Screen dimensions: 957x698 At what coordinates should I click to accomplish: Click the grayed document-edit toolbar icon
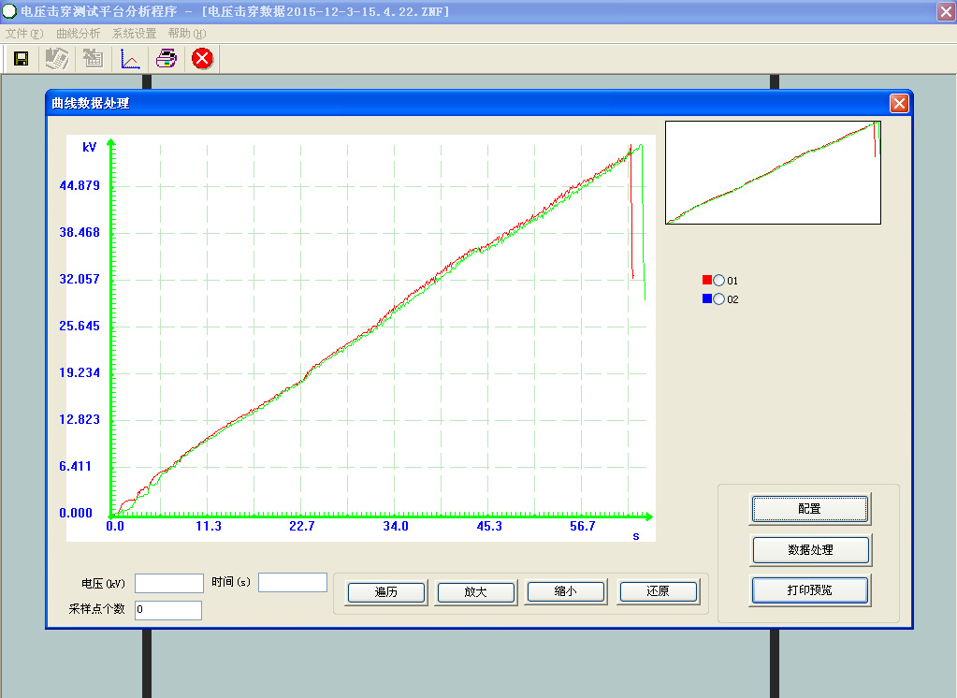(56, 59)
